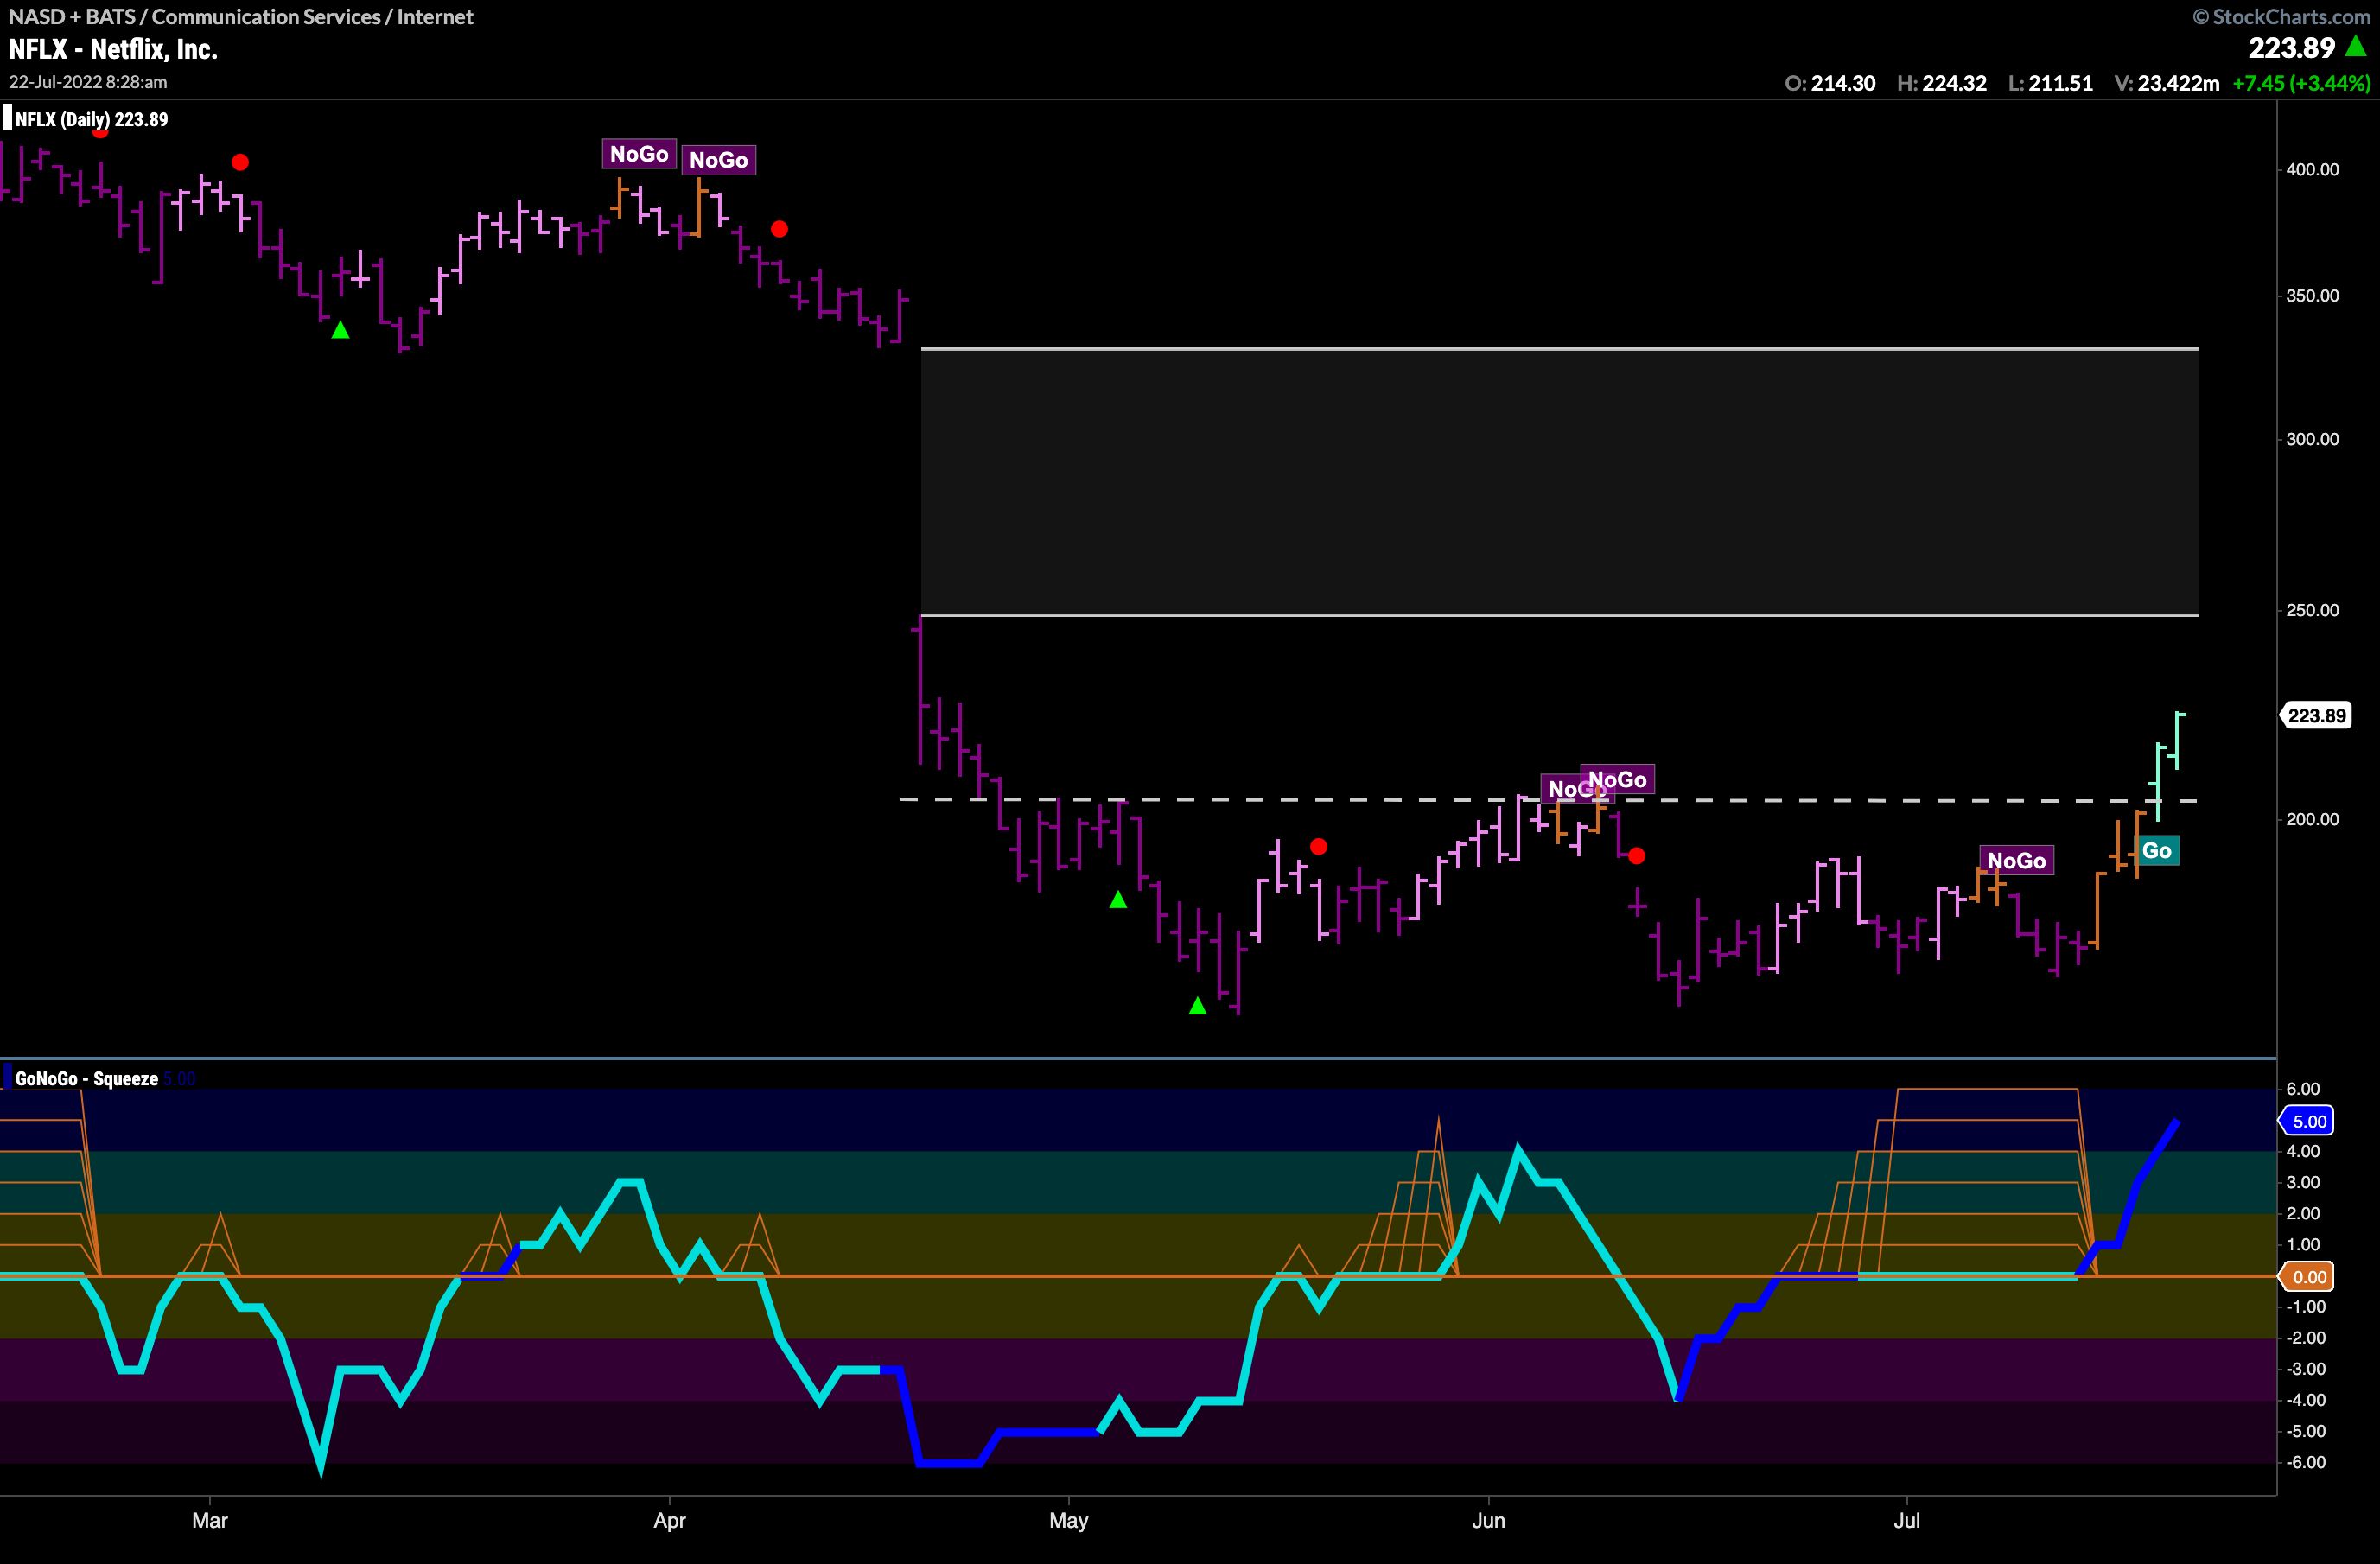Click the 300.00 price axis label

pos(2312,439)
